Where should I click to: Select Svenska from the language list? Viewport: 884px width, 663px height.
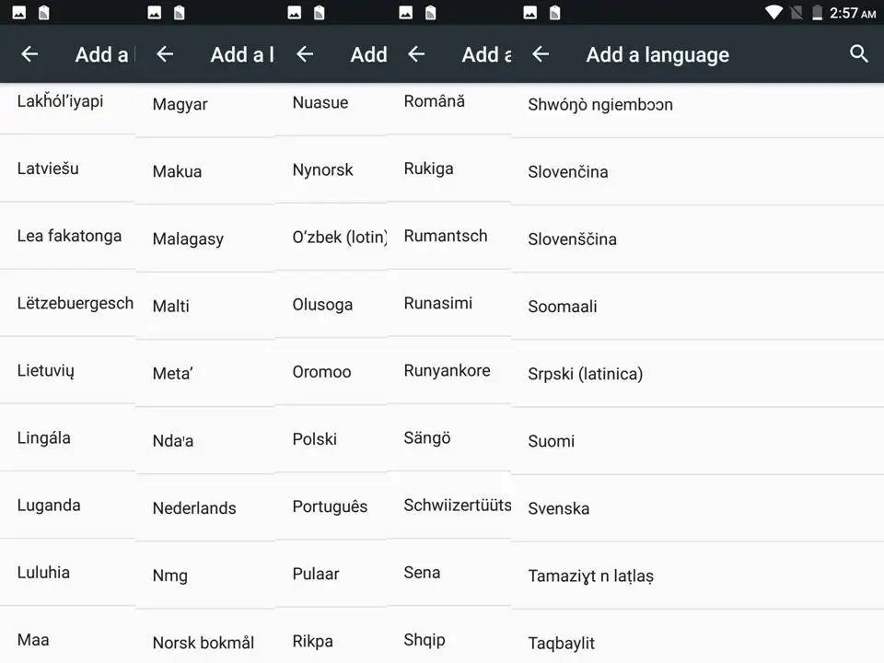[558, 508]
